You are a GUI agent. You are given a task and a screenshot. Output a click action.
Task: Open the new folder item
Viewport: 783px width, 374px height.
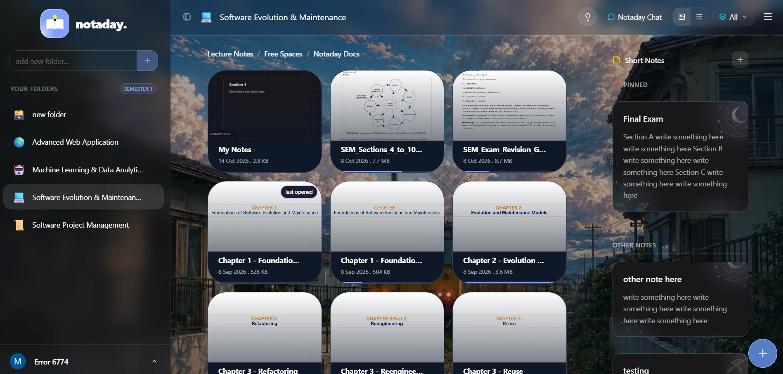pos(83,115)
